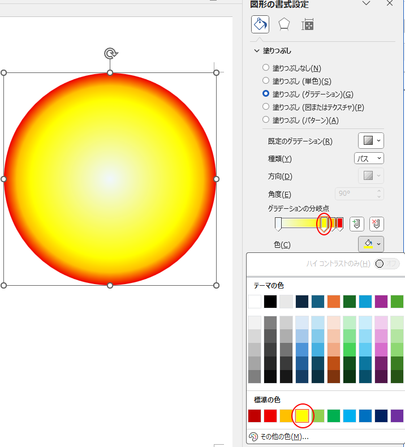Choose the bright green theme color swatch
This screenshot has height=447, width=405.
[397, 302]
